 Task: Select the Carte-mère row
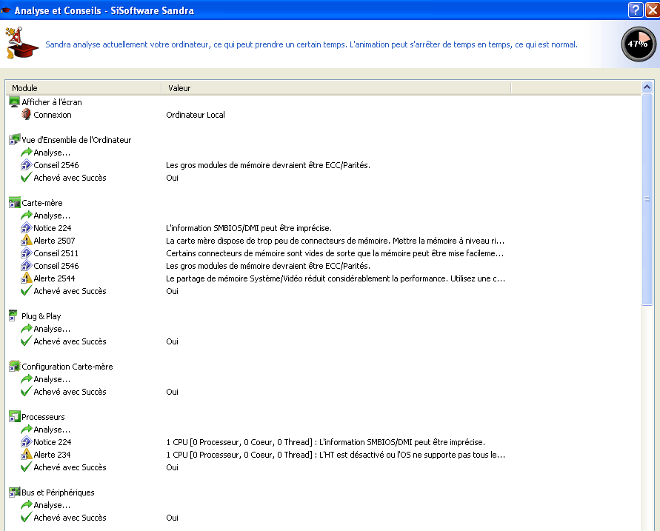[42, 203]
